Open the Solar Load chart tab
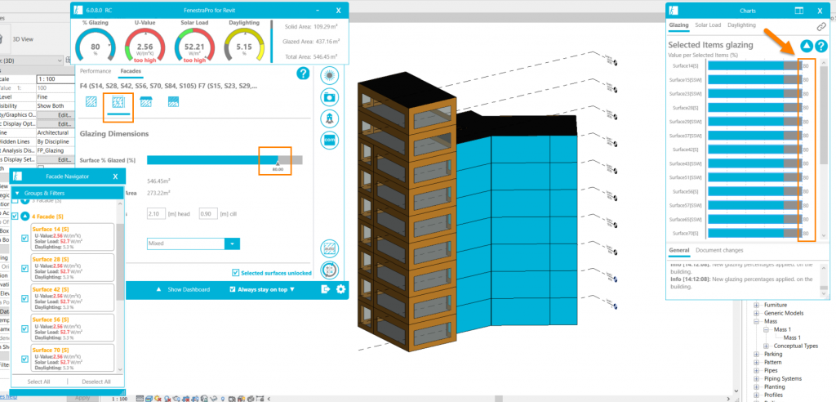The image size is (836, 402). [x=708, y=25]
